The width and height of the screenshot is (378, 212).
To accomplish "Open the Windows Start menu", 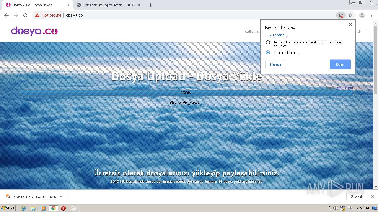I will point(8,208).
